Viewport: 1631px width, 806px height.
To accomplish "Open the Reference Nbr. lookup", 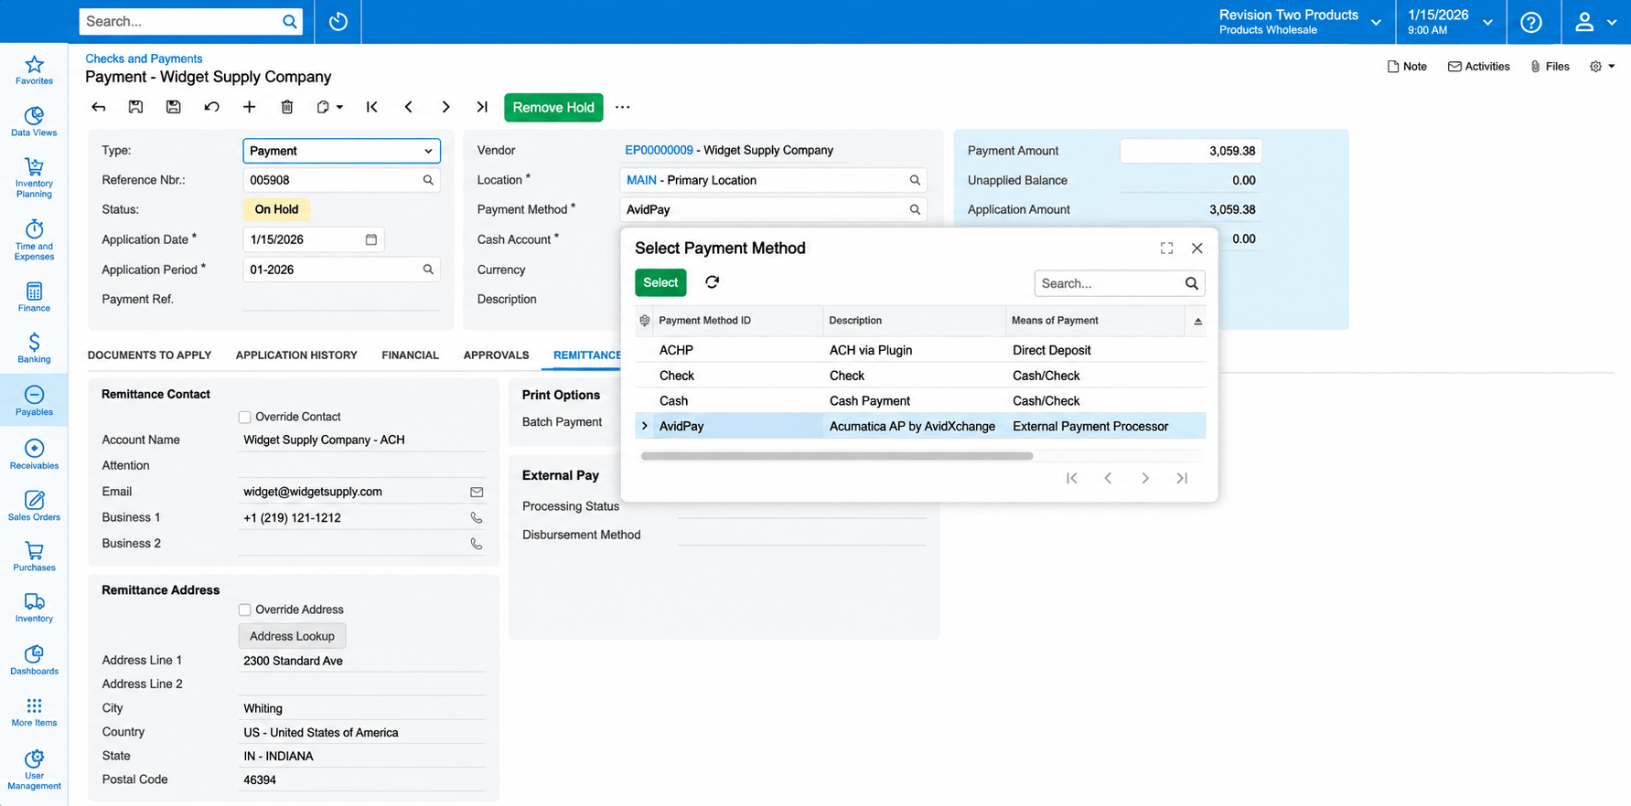I will point(428,180).
